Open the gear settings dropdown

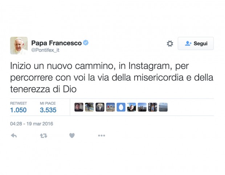(170, 43)
